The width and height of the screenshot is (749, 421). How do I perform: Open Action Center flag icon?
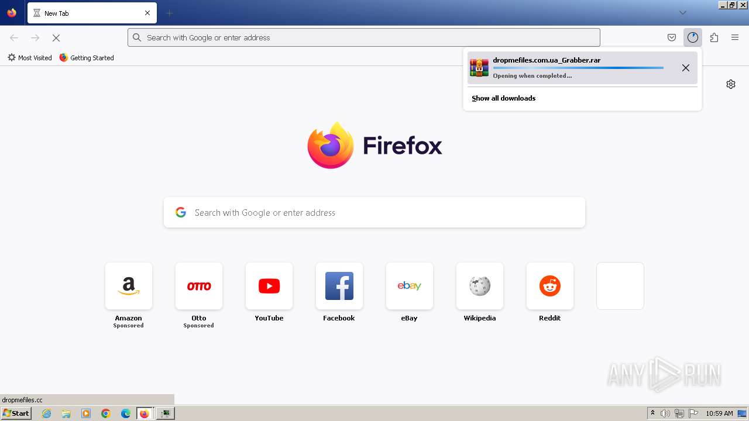[693, 413]
